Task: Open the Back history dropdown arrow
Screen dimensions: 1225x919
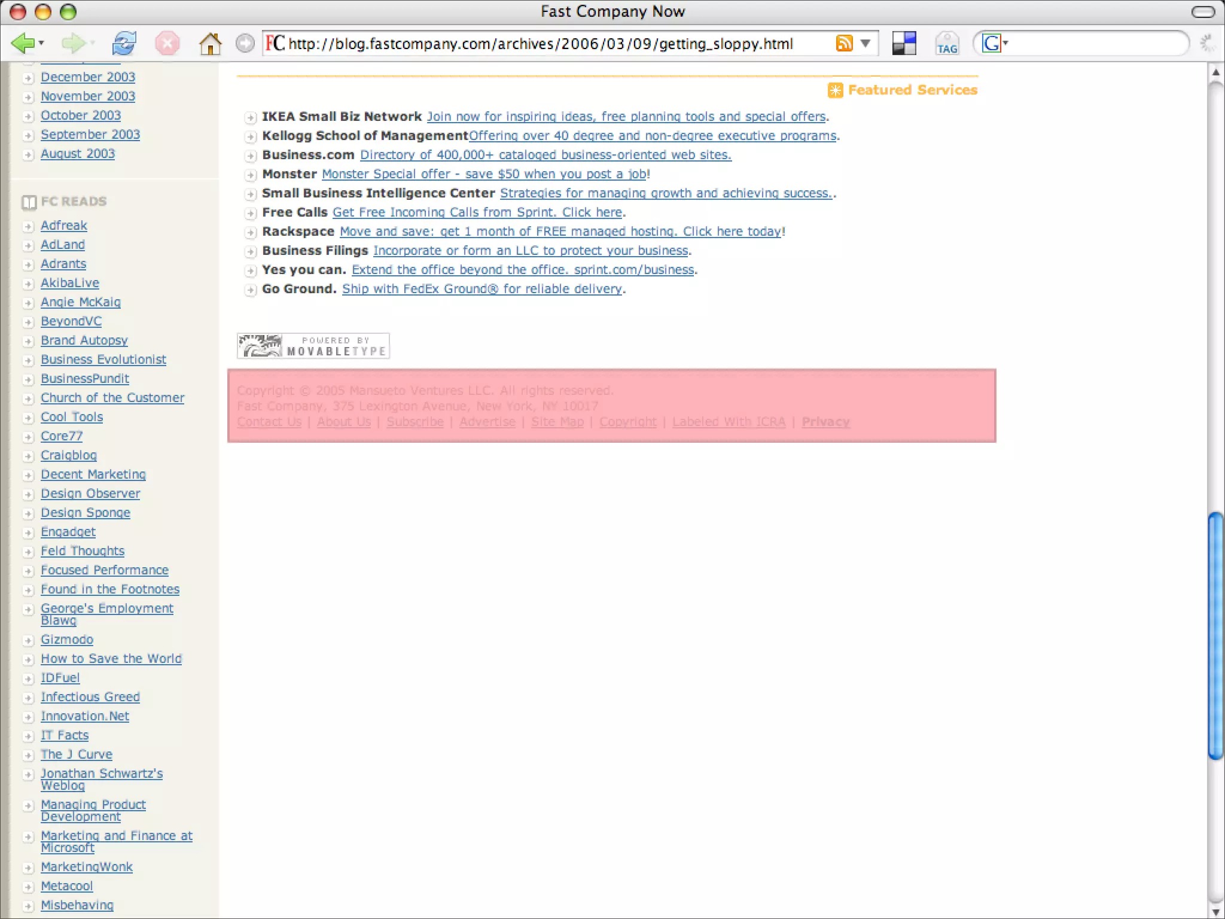Action: [x=41, y=43]
